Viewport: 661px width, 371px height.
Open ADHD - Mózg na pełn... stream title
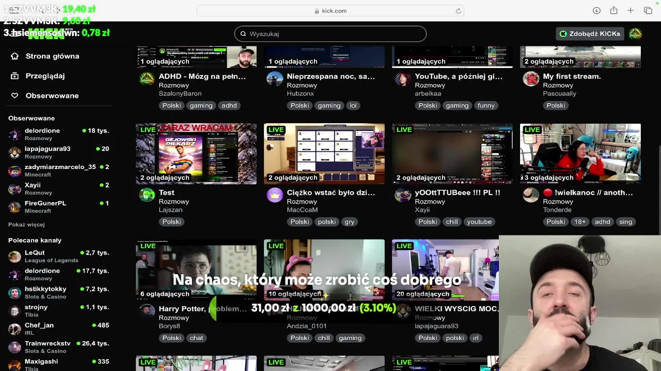click(x=202, y=76)
